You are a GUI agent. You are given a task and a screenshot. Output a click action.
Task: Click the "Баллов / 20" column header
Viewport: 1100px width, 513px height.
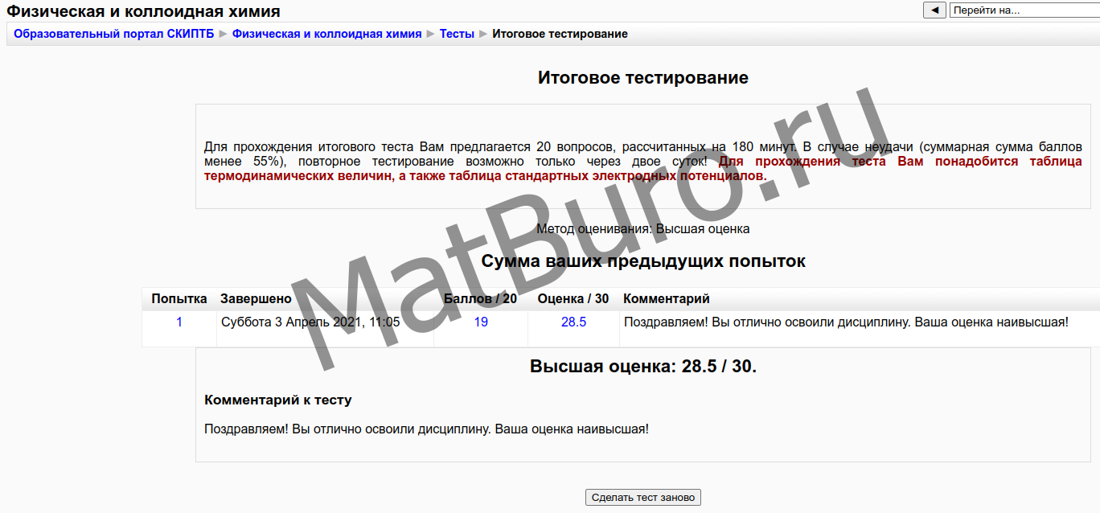481,299
